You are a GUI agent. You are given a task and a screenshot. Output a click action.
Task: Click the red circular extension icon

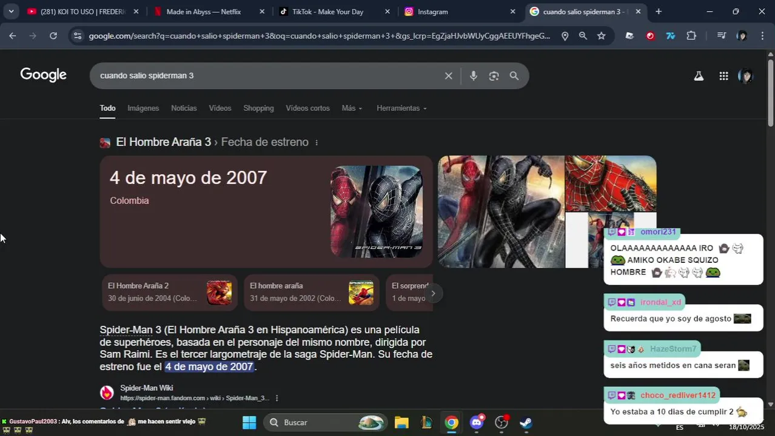click(x=650, y=36)
